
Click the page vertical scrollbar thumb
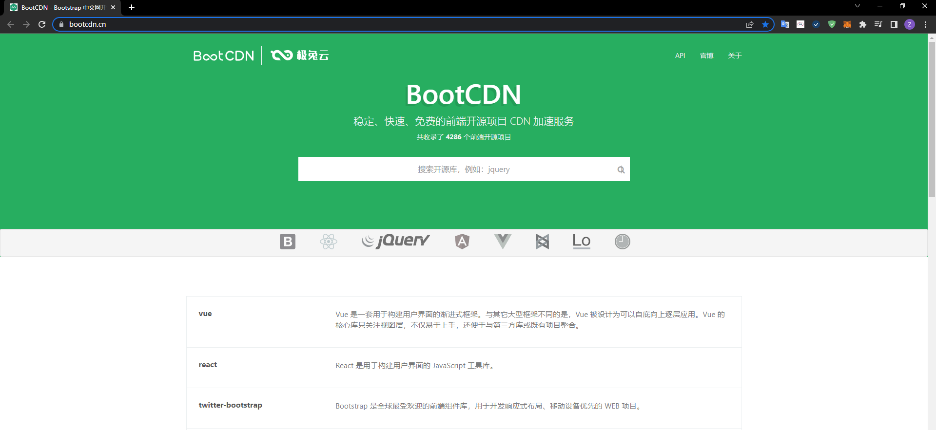(932, 119)
